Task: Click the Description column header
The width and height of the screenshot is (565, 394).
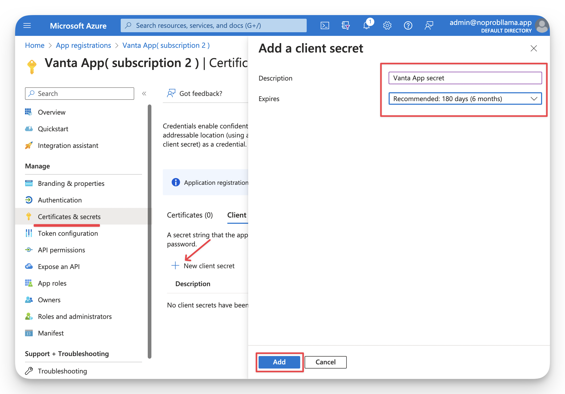Action: [x=193, y=284]
